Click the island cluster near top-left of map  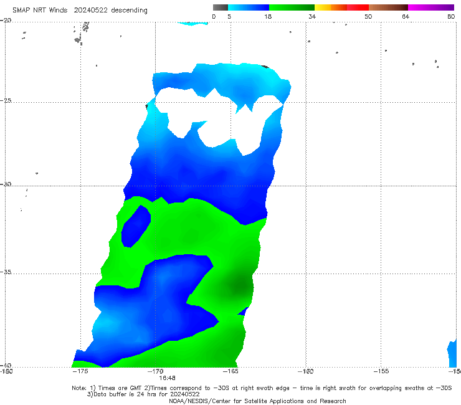[81, 34]
